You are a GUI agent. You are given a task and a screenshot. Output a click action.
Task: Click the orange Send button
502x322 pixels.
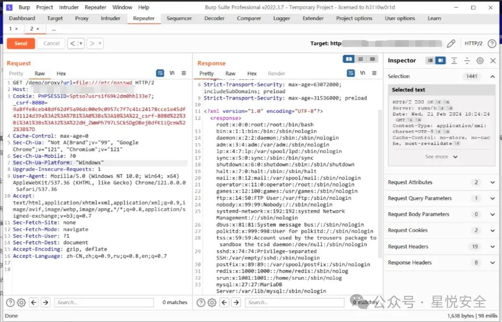tap(21, 43)
